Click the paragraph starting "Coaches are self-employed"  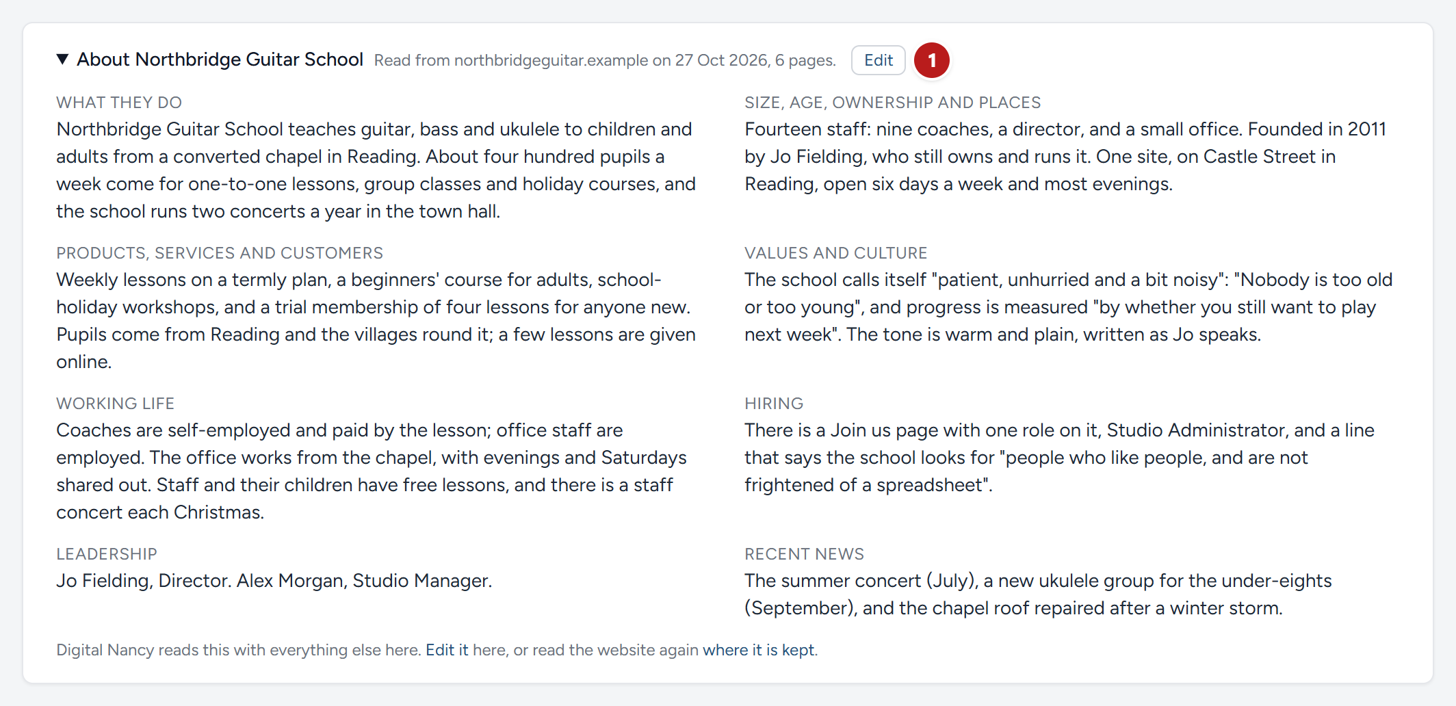pos(372,471)
